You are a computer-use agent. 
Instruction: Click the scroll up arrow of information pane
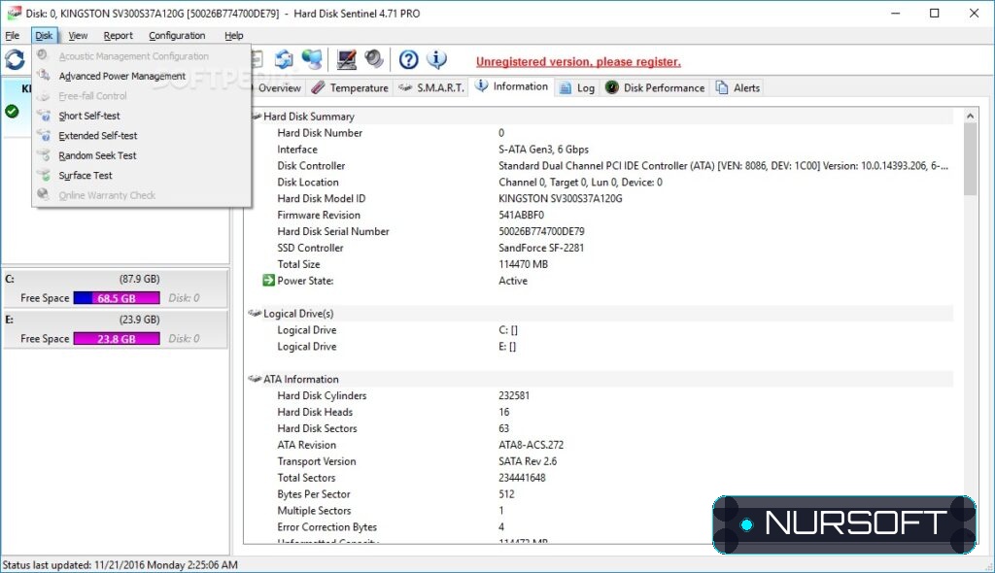click(970, 116)
